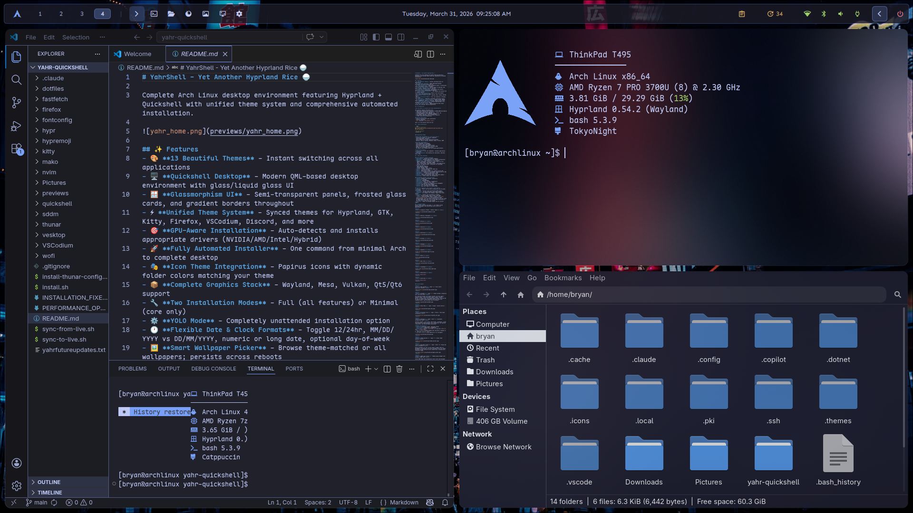Open Downloads in Thunar Places sidebar
Viewport: 913px width, 513px height.
pos(503,372)
